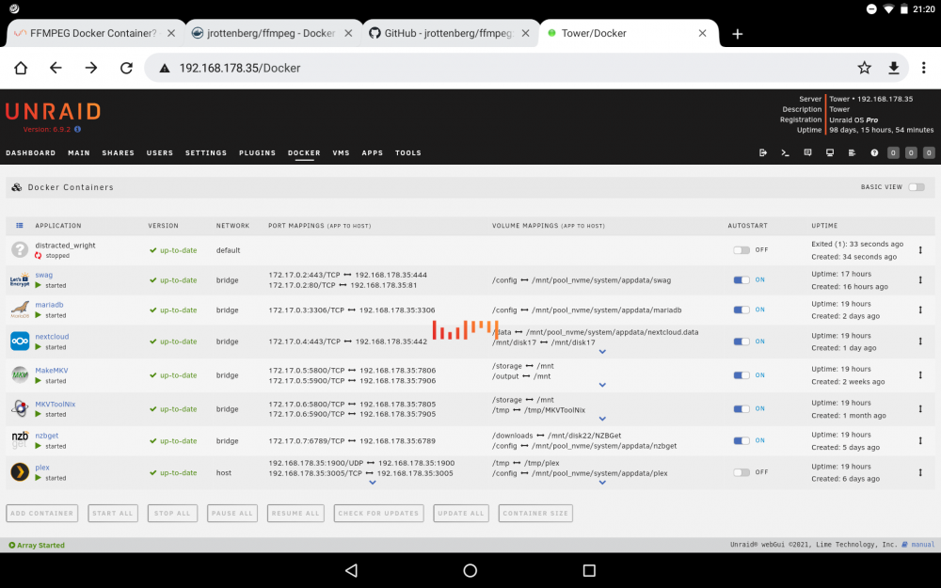This screenshot has height=588, width=941.
Task: Tap Android recent apps square button
Action: [x=589, y=570]
